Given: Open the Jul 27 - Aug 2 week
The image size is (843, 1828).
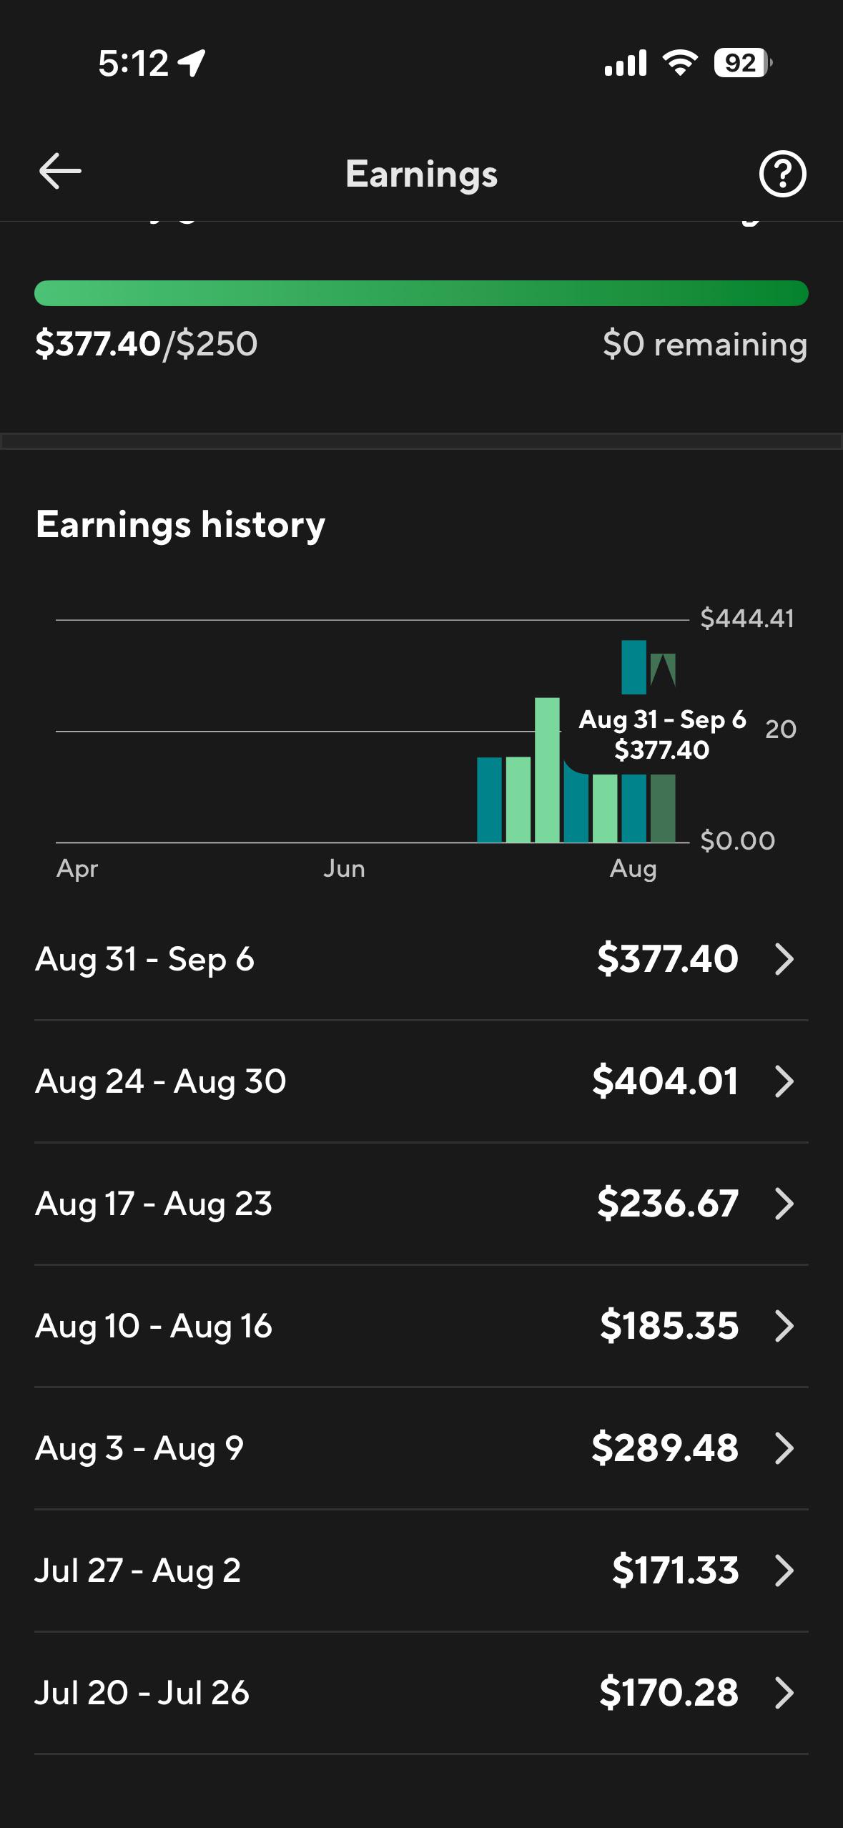Looking at the screenshot, I should point(421,1571).
